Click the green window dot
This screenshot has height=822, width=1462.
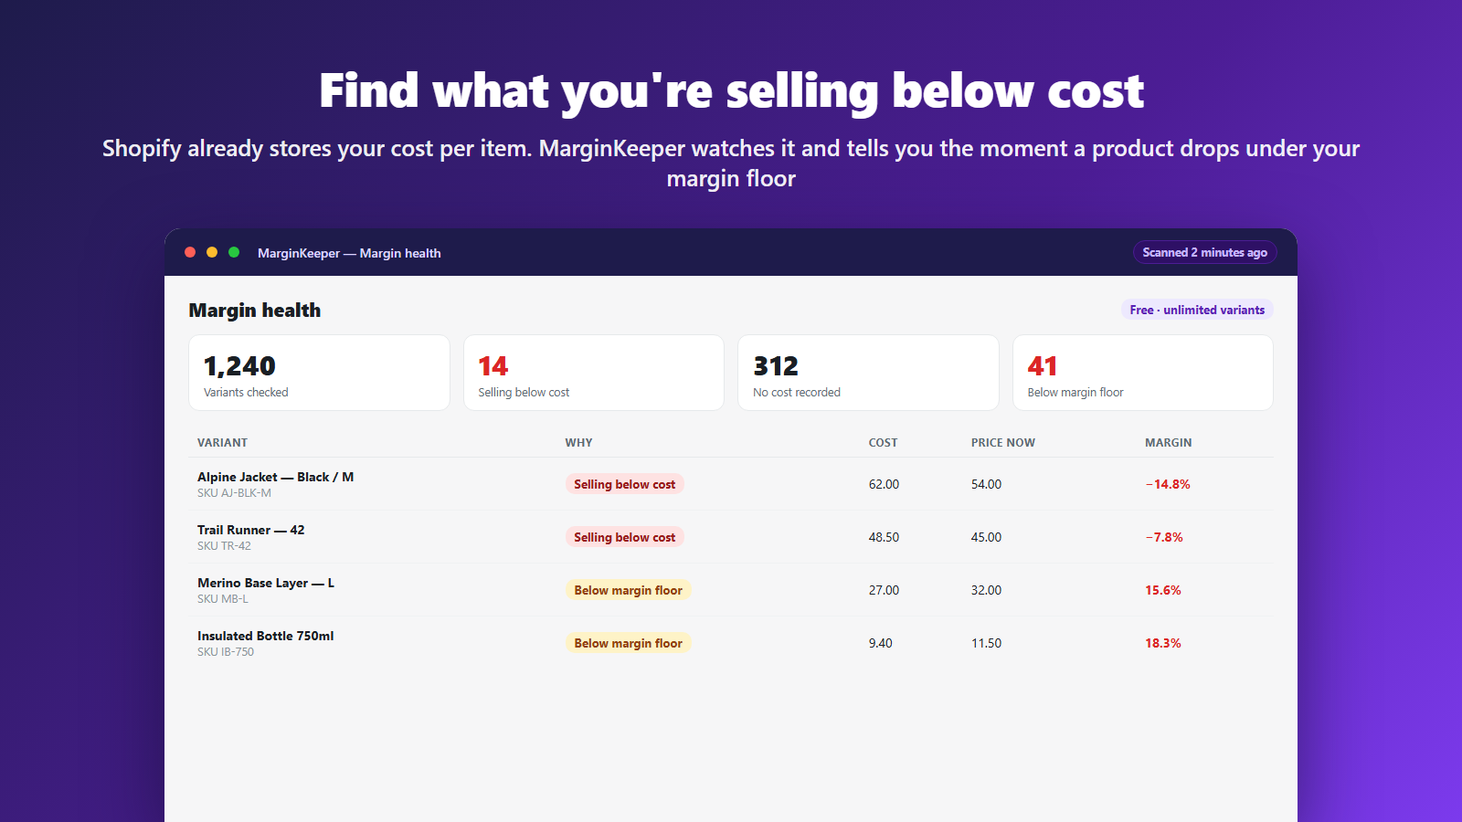[x=234, y=252]
